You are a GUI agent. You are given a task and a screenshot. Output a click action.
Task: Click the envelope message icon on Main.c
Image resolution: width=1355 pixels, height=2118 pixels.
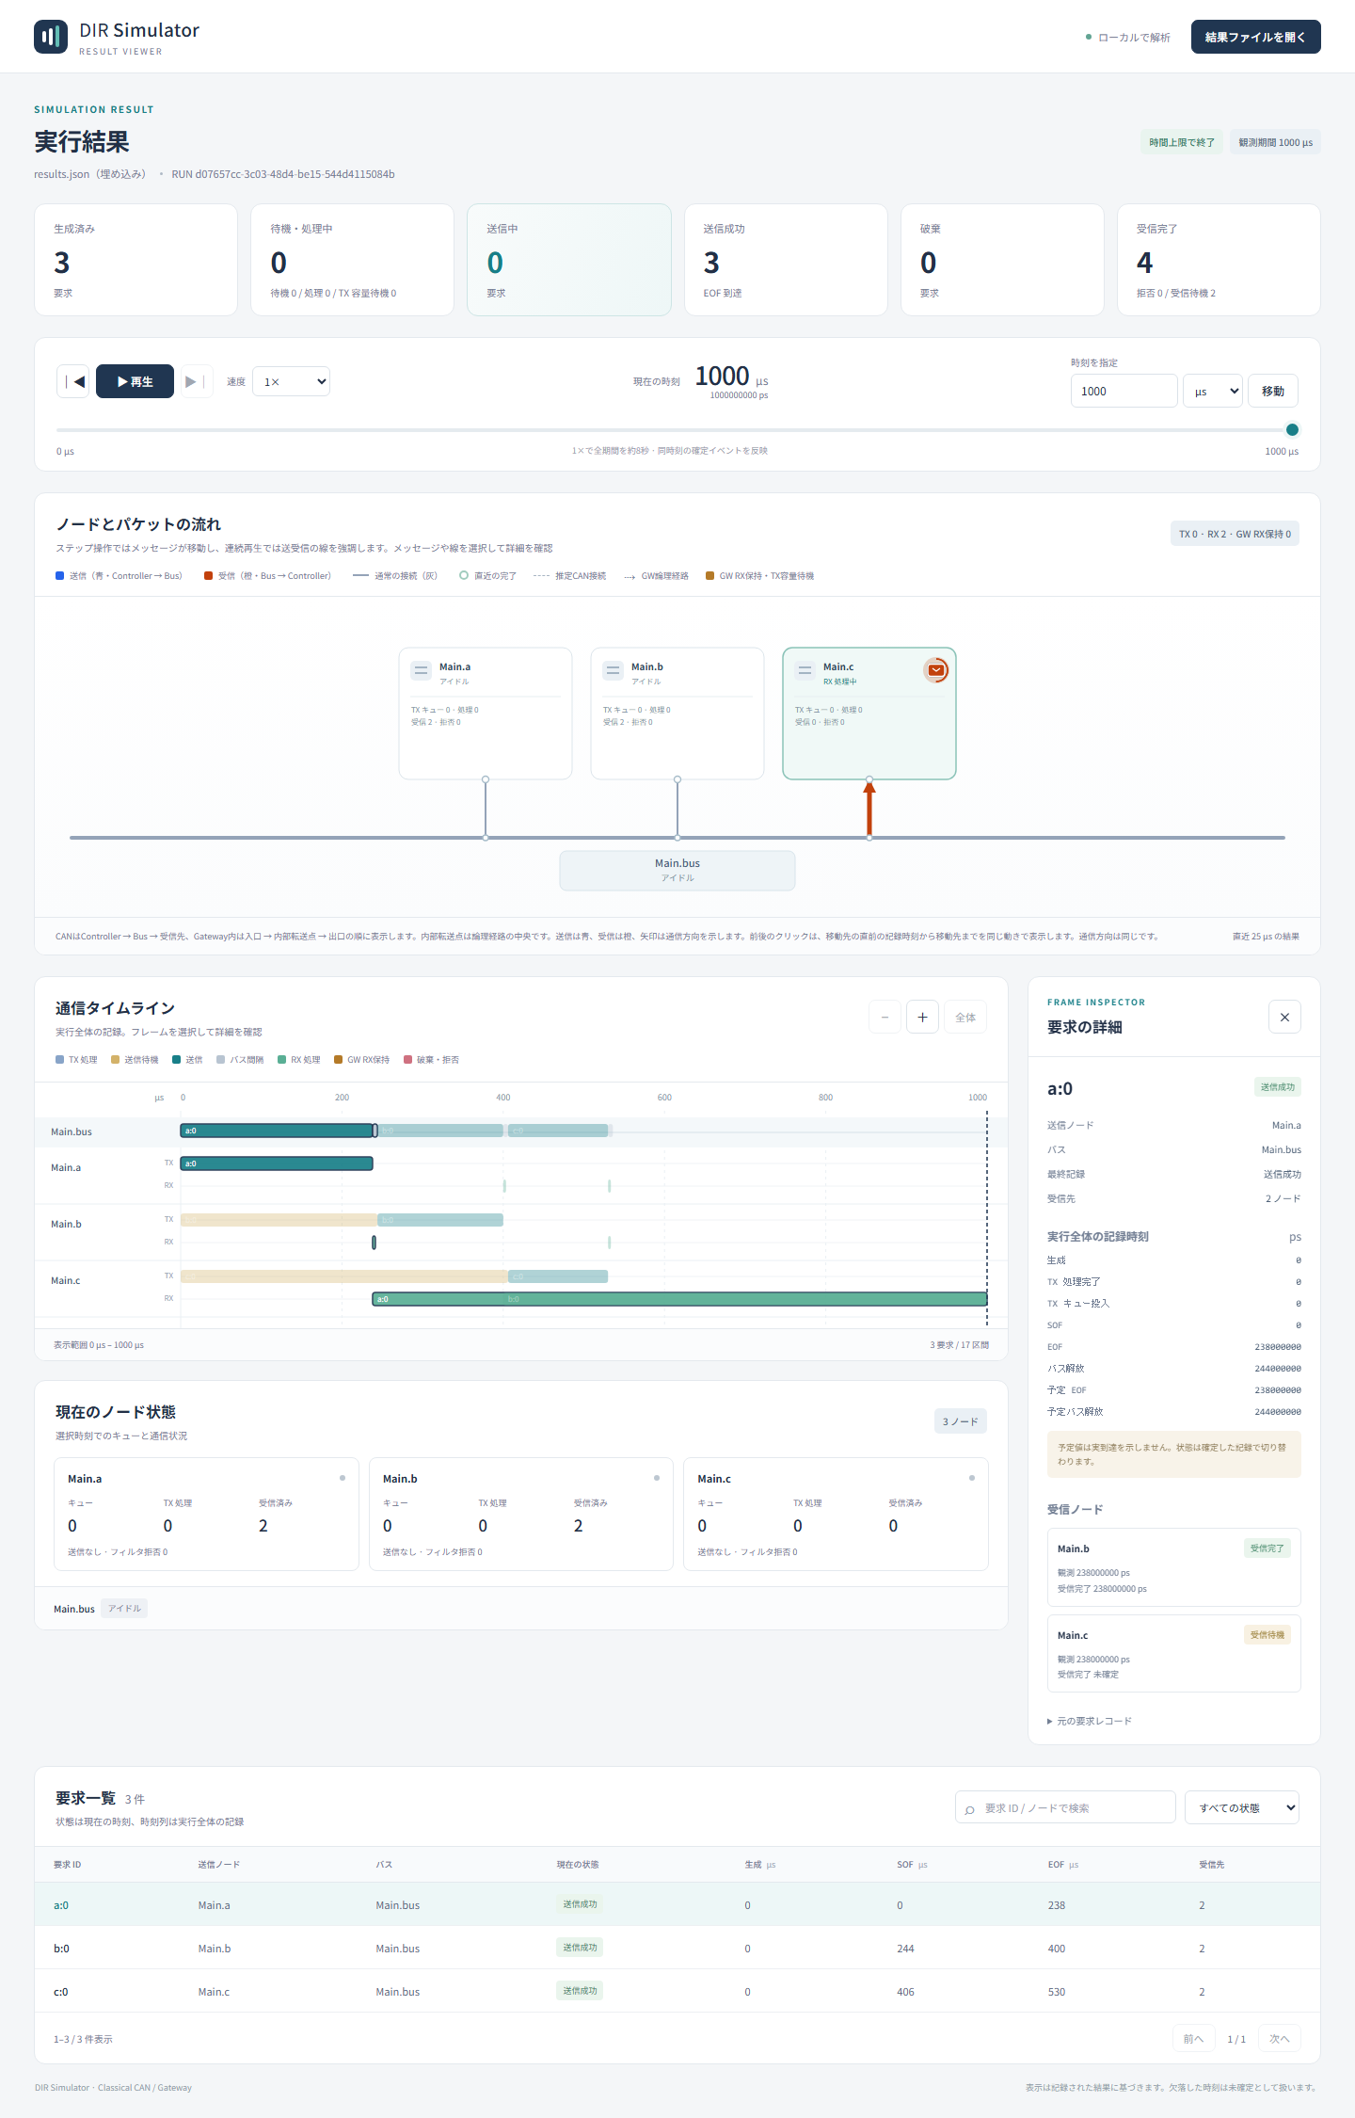tap(935, 670)
